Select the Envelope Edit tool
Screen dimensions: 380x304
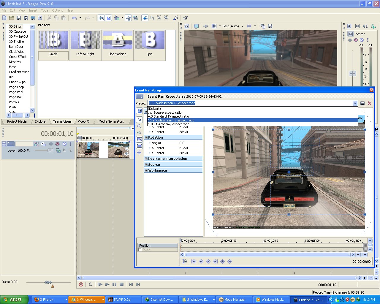[152, 18]
